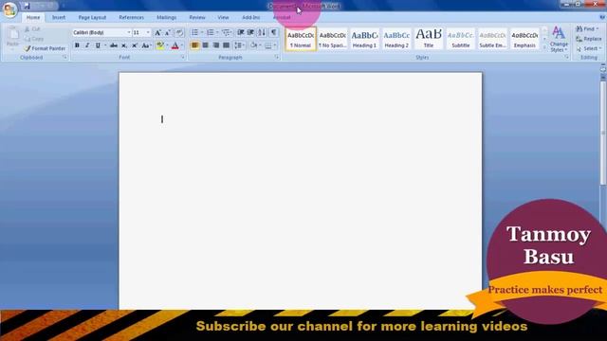Image resolution: width=607 pixels, height=341 pixels.
Task: Switch to the References tab
Action: click(x=131, y=17)
